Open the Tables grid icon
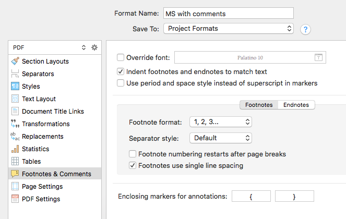Screen dimensions: 346x219 click(x=15, y=161)
